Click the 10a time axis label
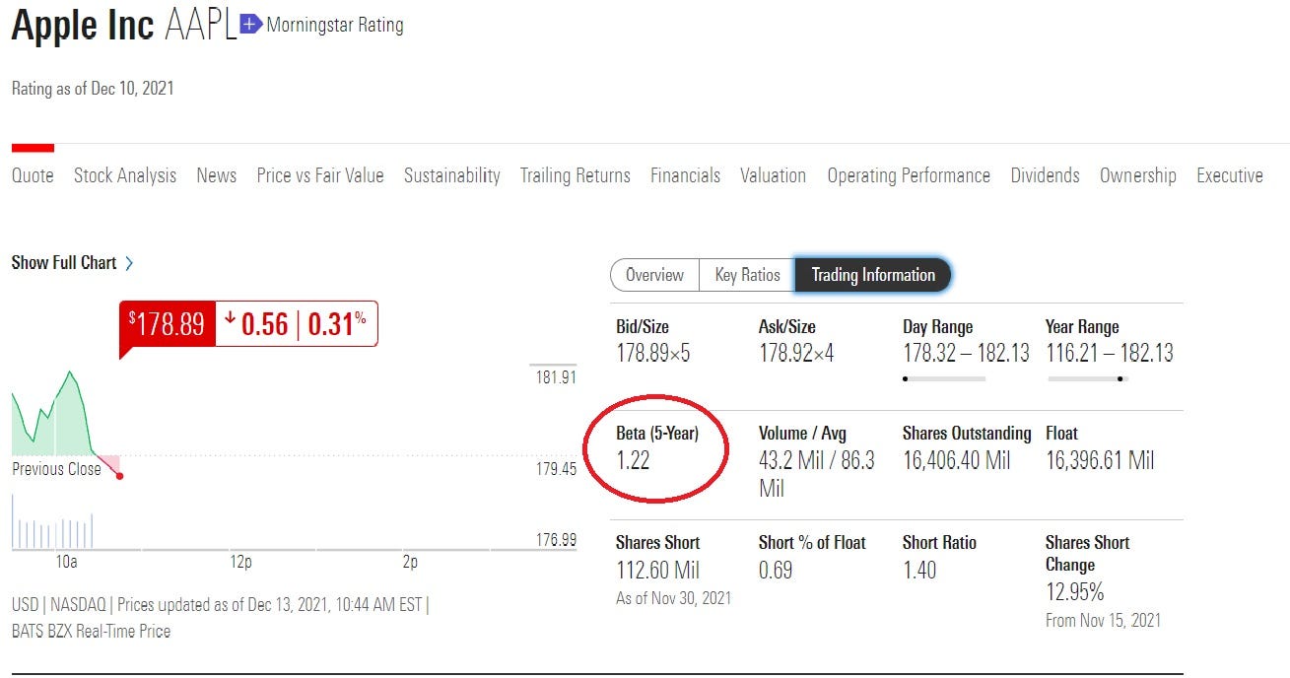Viewport: 1290px width, 678px height. pyautogui.click(x=66, y=563)
